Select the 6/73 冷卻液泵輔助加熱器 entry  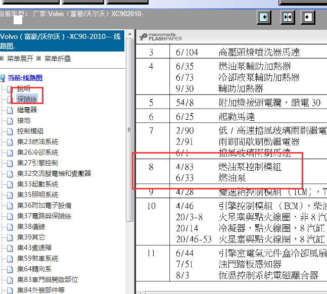coord(238,78)
